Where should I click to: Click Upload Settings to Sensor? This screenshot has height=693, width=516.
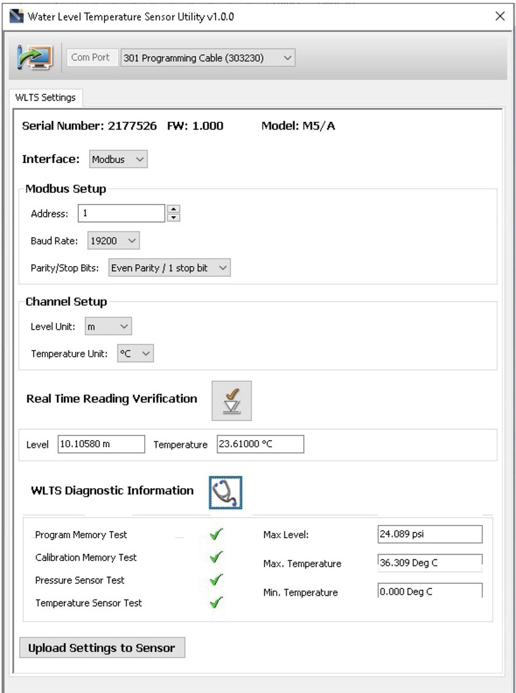coord(102,648)
